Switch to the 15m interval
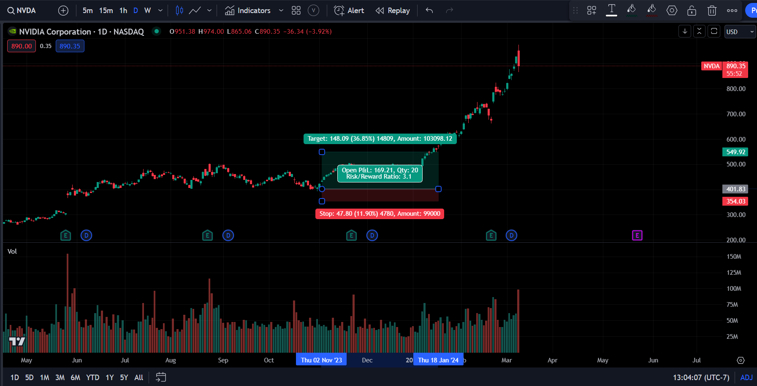 click(x=106, y=11)
